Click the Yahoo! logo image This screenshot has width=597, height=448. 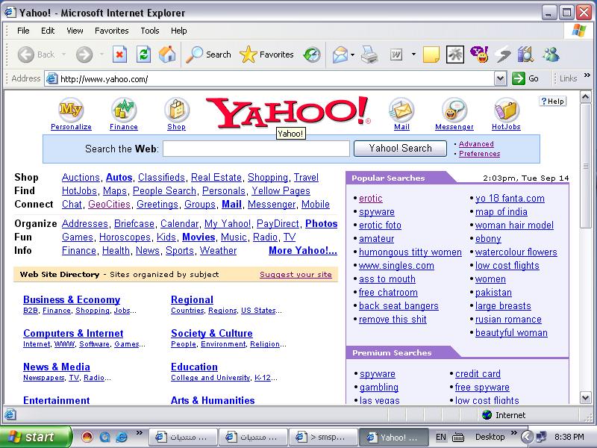click(288, 111)
